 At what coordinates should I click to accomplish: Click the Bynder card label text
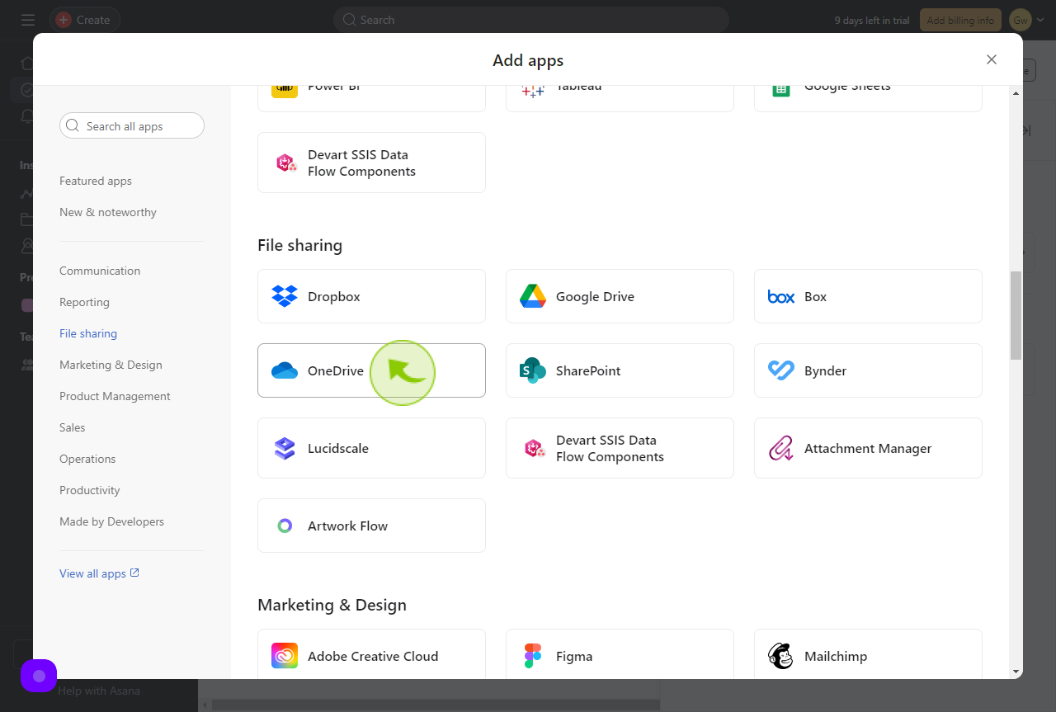coord(825,370)
